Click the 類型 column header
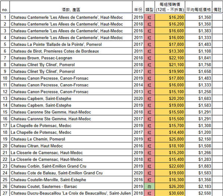 [149, 7]
